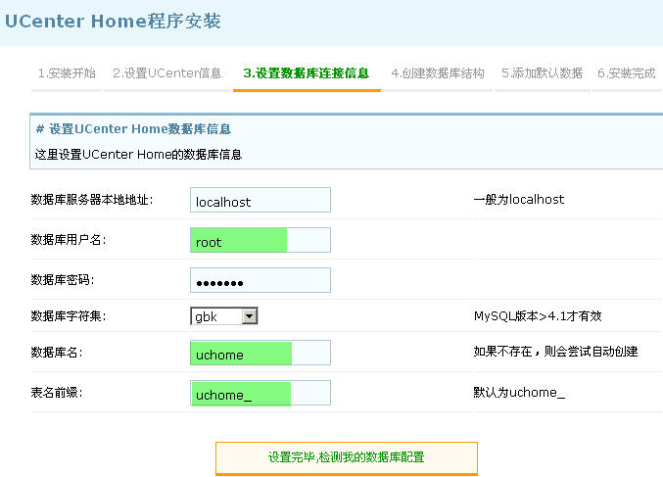Click the 数据库服务器本地地址 label
Screen dimensions: 663x477
(92, 200)
